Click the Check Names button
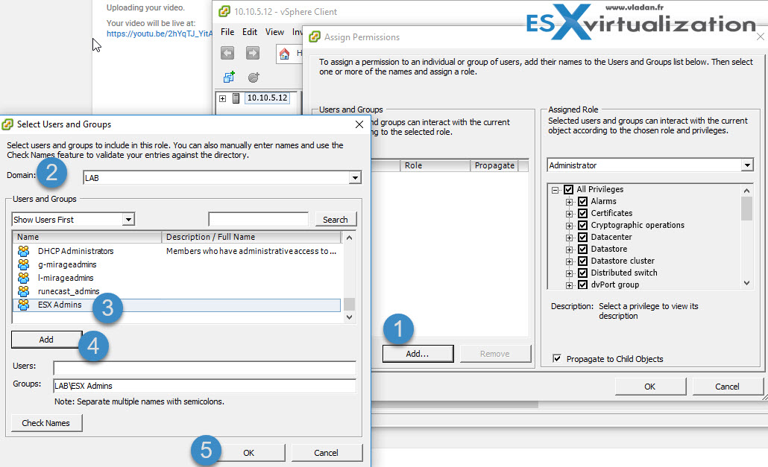The image size is (768, 467). coord(46,422)
